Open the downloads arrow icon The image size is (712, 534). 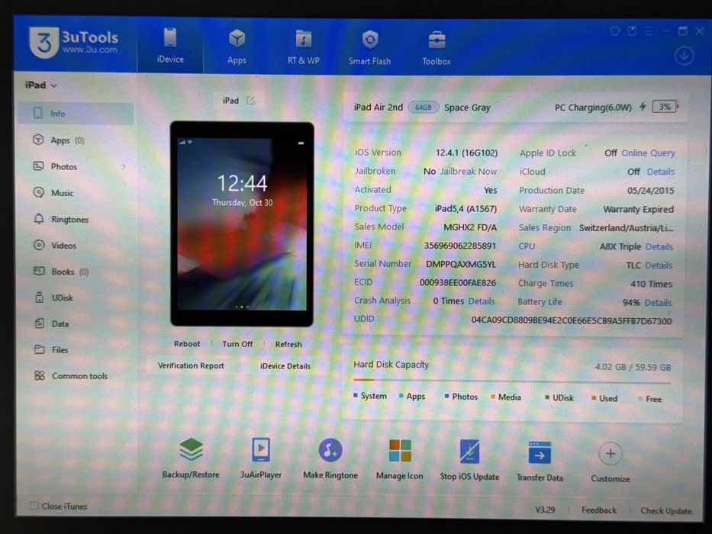tap(684, 56)
